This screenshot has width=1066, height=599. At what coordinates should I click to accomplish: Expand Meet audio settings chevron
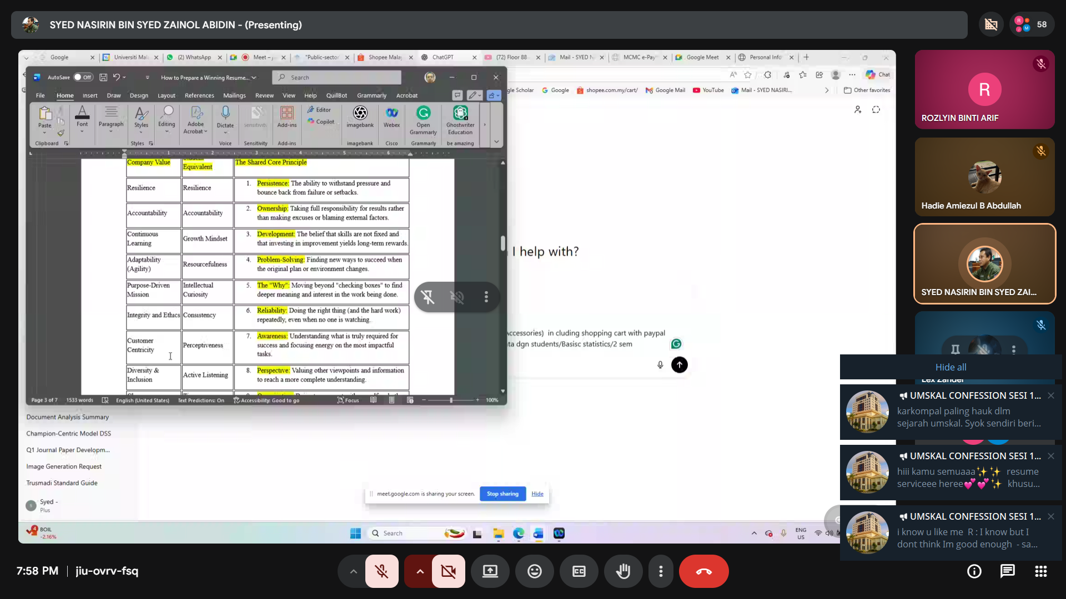tap(353, 571)
